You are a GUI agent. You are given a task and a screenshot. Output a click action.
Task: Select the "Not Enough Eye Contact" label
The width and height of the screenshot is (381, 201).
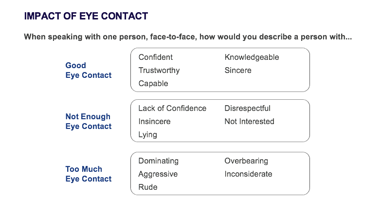(88, 121)
